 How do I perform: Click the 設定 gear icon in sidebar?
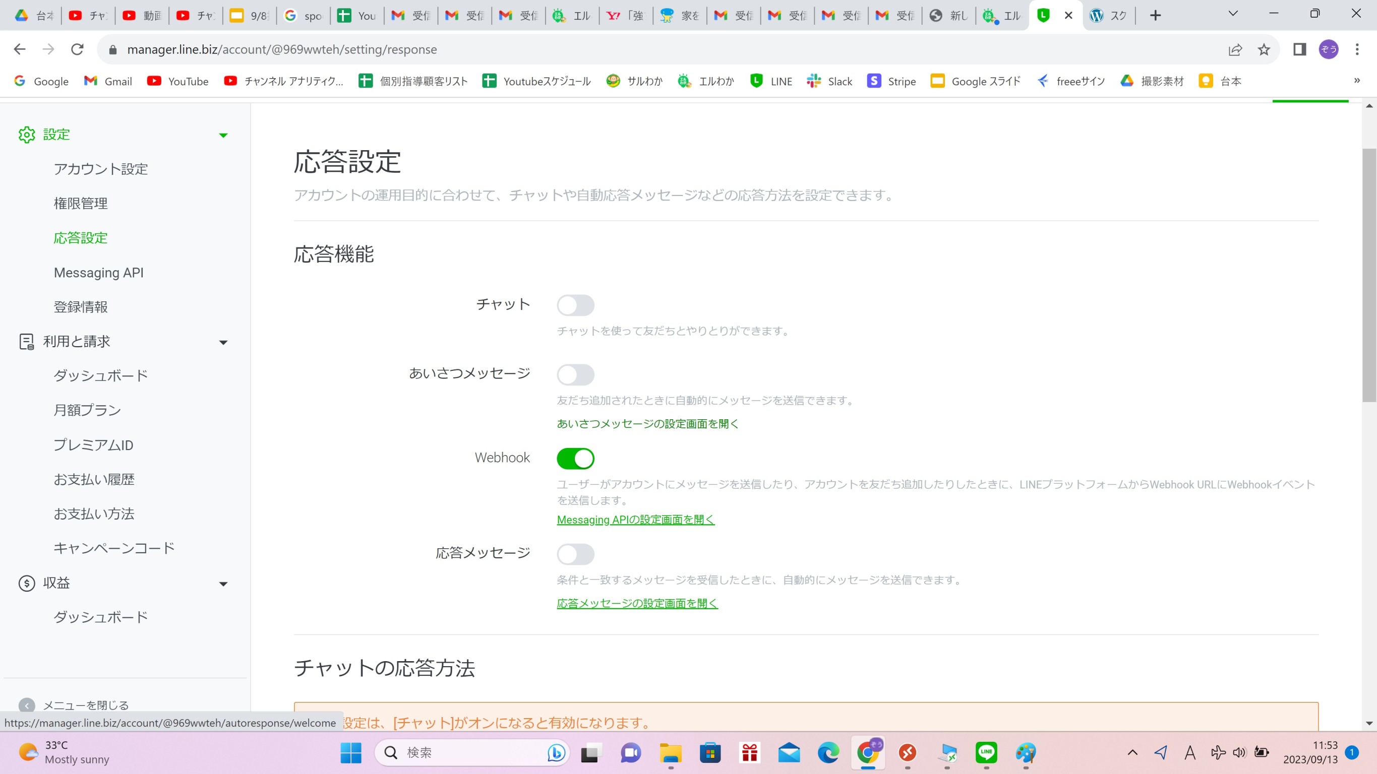pyautogui.click(x=27, y=135)
